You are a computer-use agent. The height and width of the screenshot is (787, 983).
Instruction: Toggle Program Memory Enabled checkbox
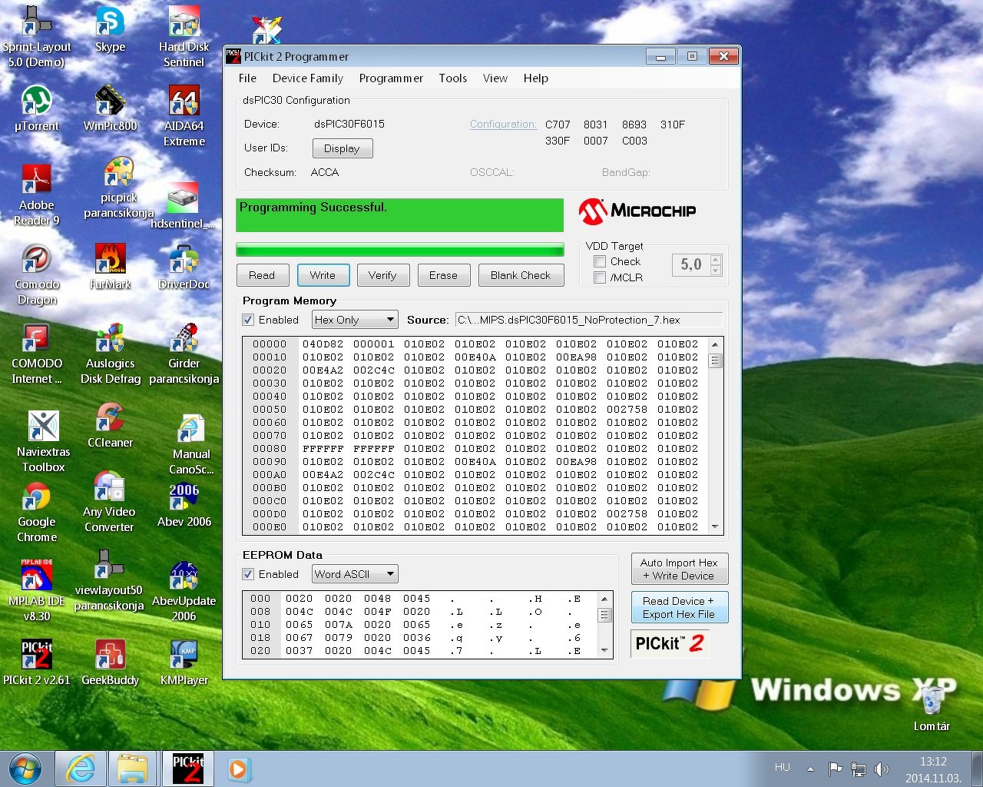click(x=248, y=320)
